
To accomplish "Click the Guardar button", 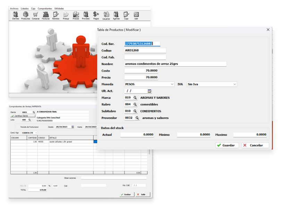I will pos(227,145).
